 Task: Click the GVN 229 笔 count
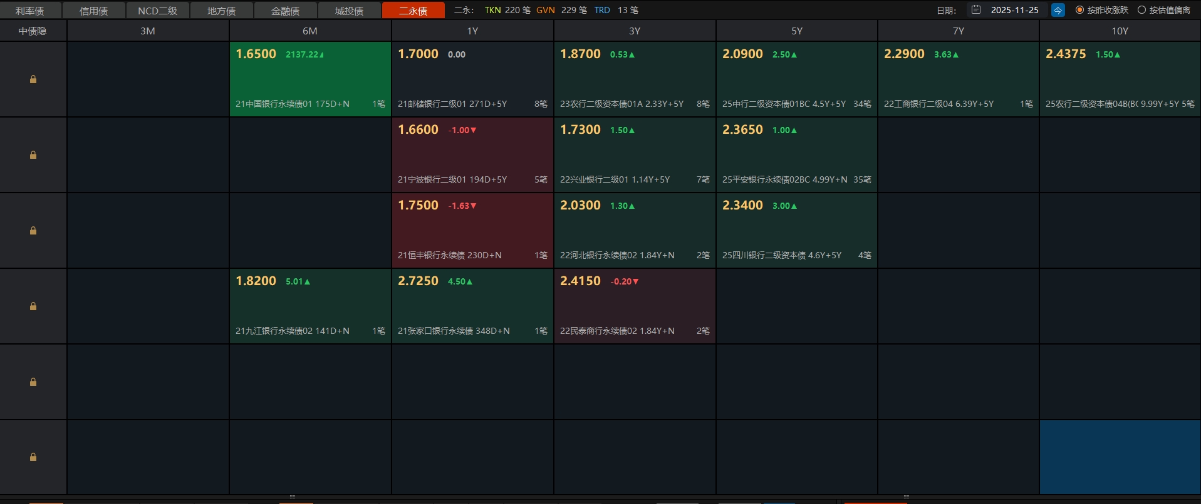[561, 10]
